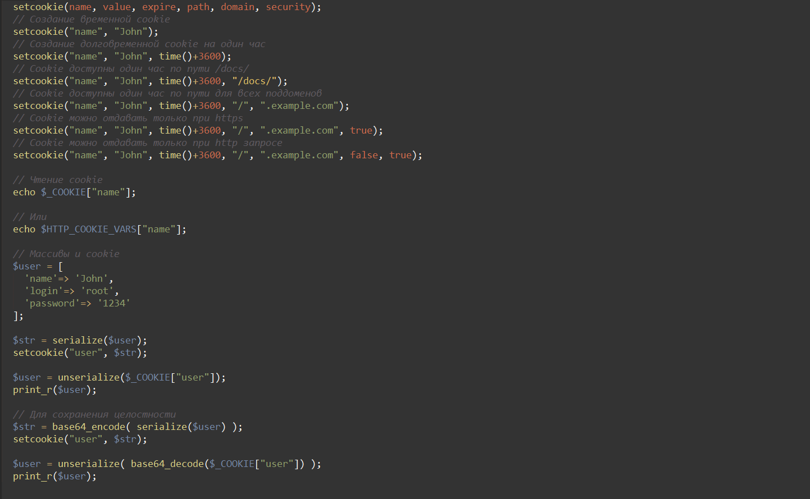
Task: Click the comment mentioning 'https'
Action: tap(128, 118)
